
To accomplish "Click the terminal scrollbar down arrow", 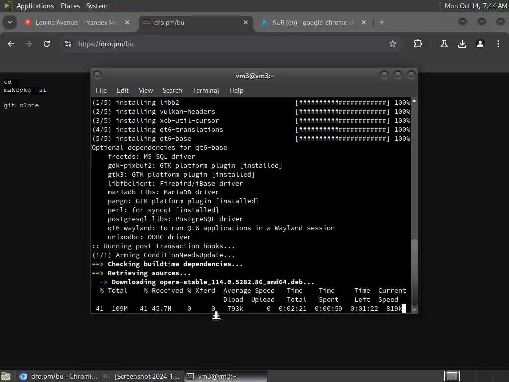I will (414, 310).
